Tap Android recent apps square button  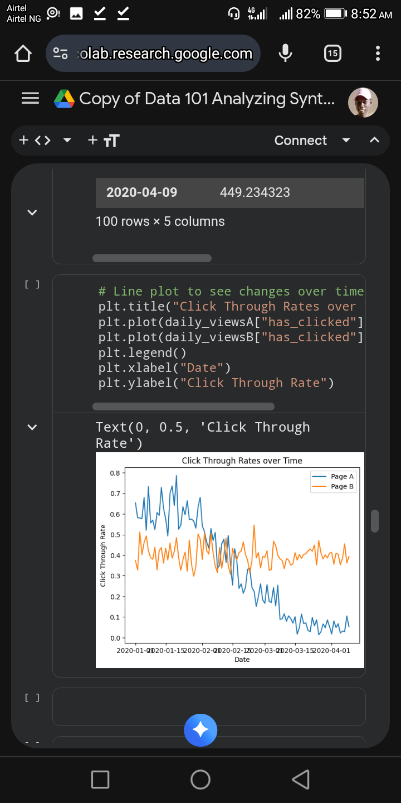100,779
